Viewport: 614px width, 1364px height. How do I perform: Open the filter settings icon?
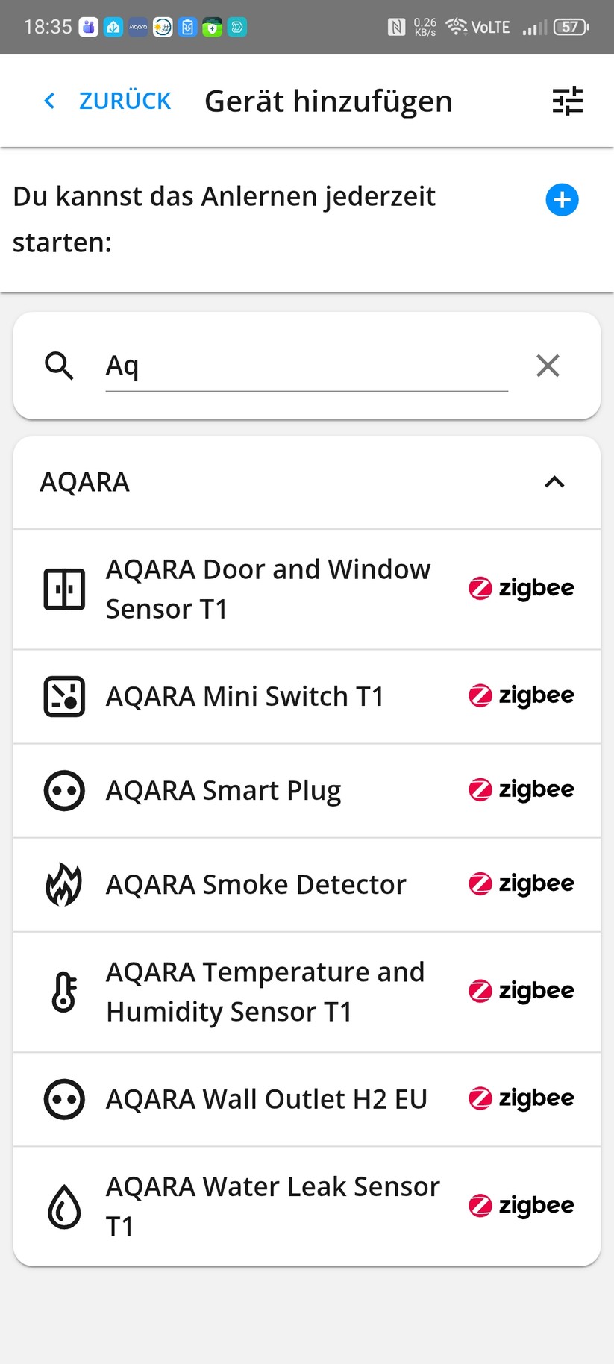567,101
